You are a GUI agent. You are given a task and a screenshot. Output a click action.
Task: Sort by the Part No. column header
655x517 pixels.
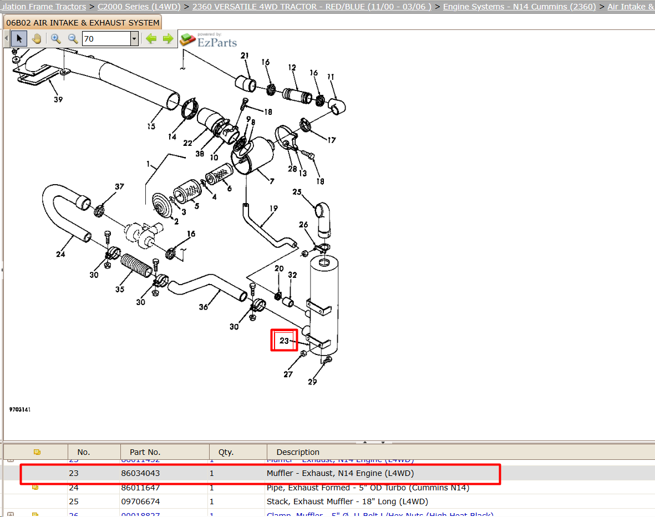(x=145, y=452)
